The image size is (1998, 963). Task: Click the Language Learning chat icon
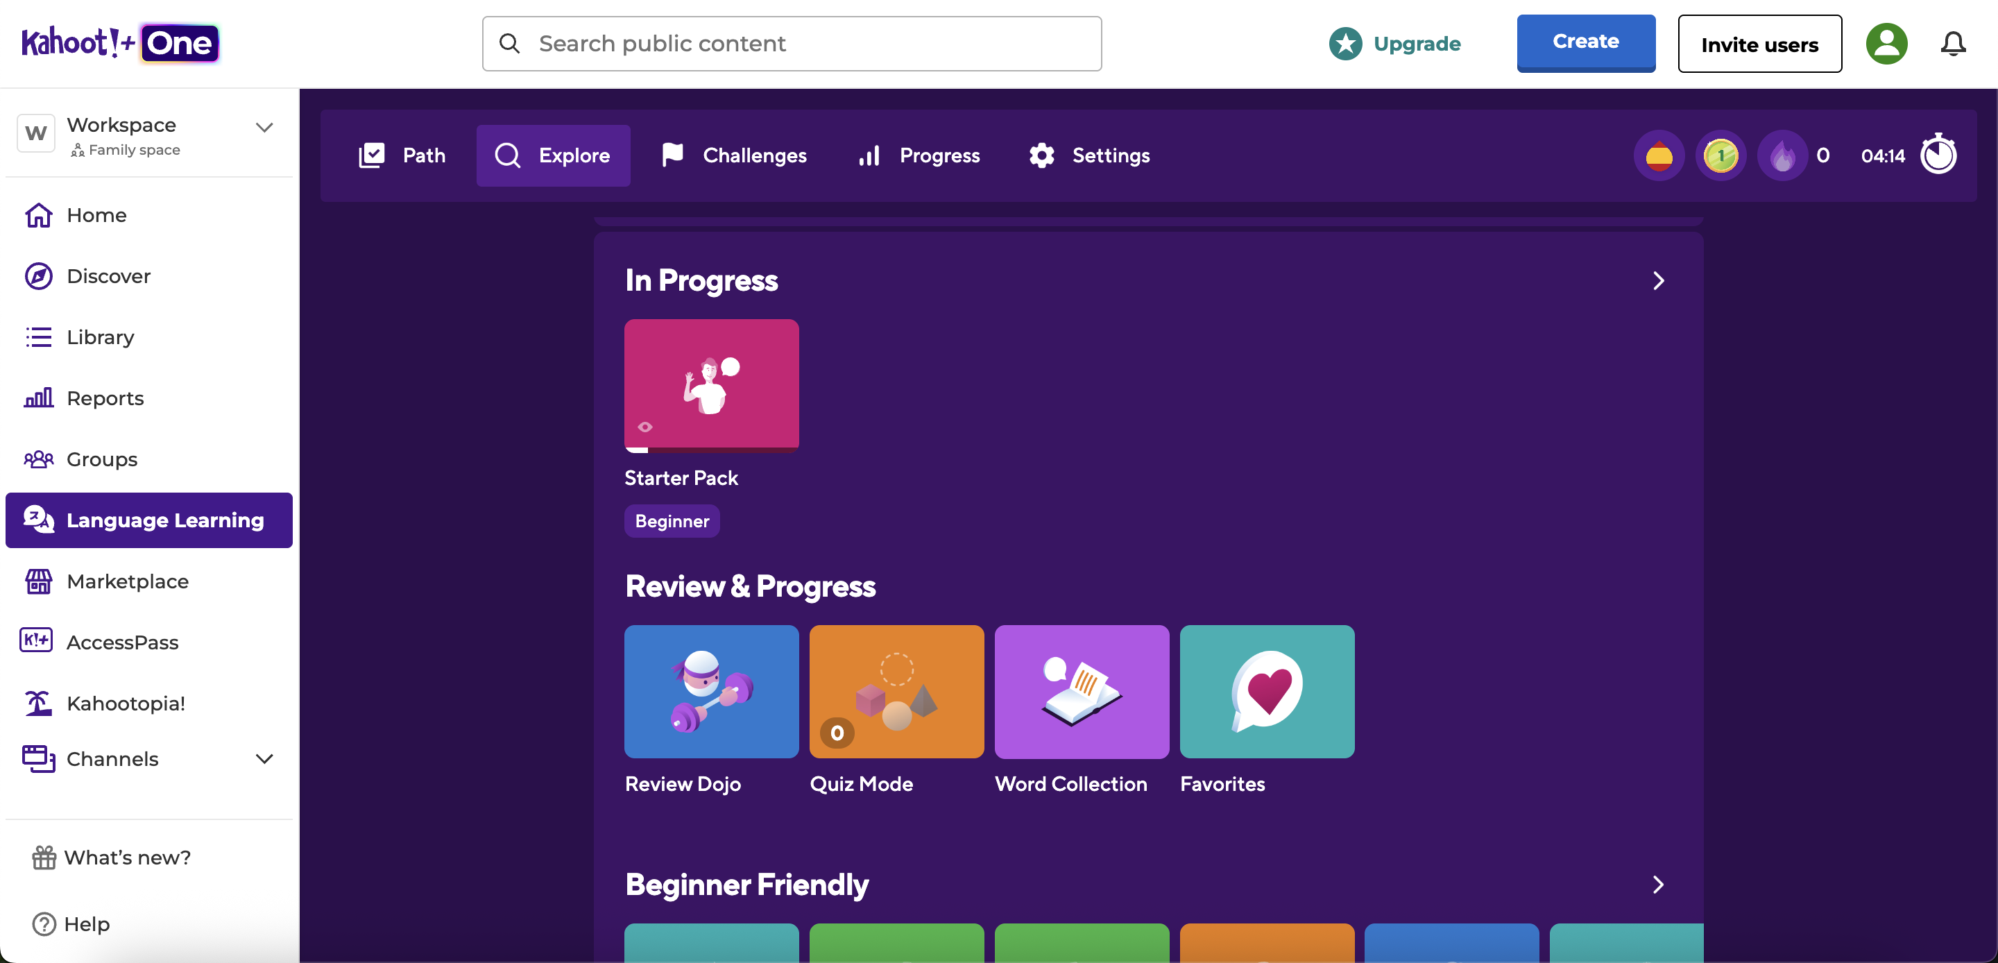pos(39,519)
